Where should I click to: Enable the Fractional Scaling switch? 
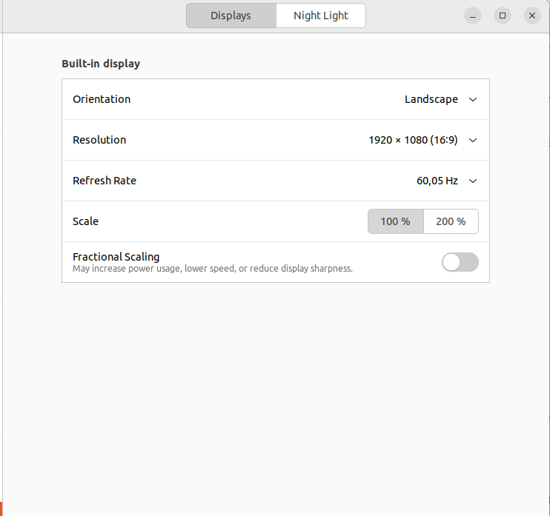460,262
